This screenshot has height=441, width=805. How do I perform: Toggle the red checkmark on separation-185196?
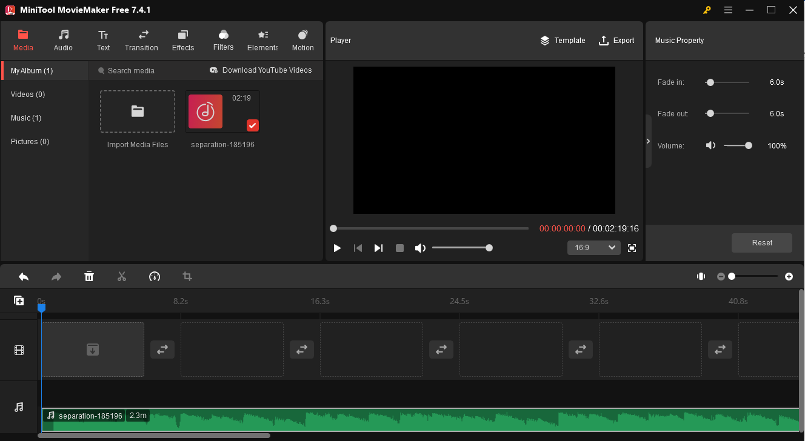[253, 125]
